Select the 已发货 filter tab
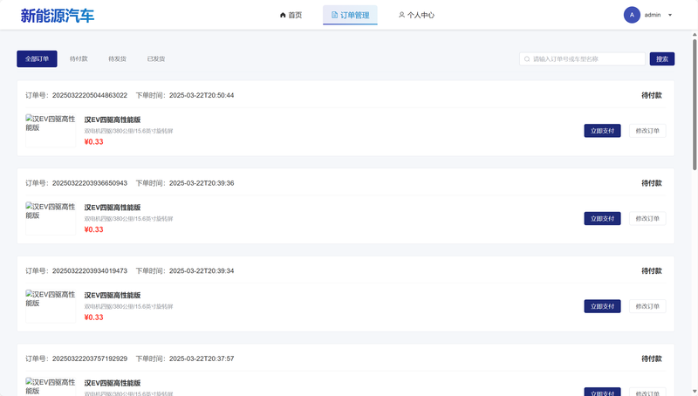Image resolution: width=698 pixels, height=396 pixels. click(x=156, y=58)
